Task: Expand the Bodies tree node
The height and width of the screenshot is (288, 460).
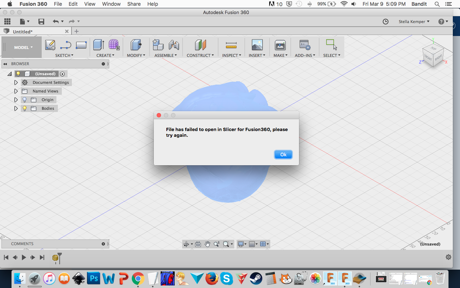Action: [x=16, y=108]
